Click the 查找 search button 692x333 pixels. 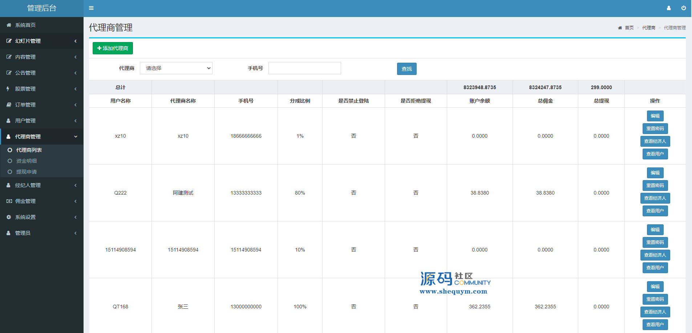(407, 69)
